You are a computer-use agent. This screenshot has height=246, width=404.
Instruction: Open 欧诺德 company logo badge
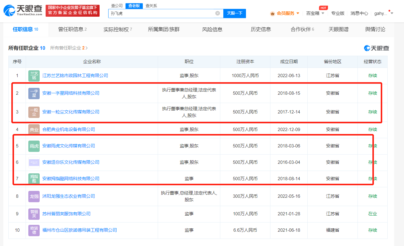(x=34, y=230)
